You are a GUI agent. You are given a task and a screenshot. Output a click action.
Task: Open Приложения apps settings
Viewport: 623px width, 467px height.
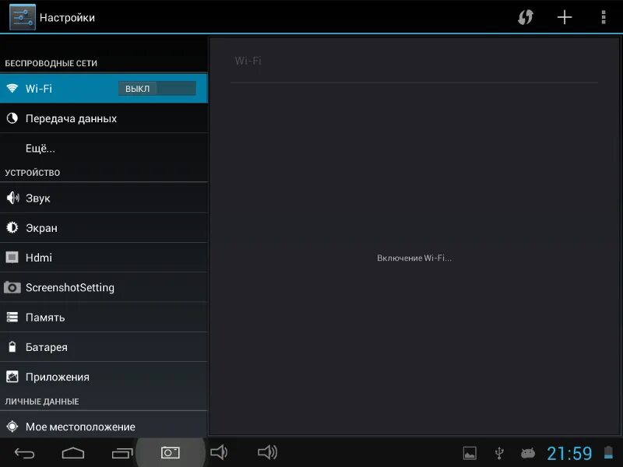click(104, 377)
